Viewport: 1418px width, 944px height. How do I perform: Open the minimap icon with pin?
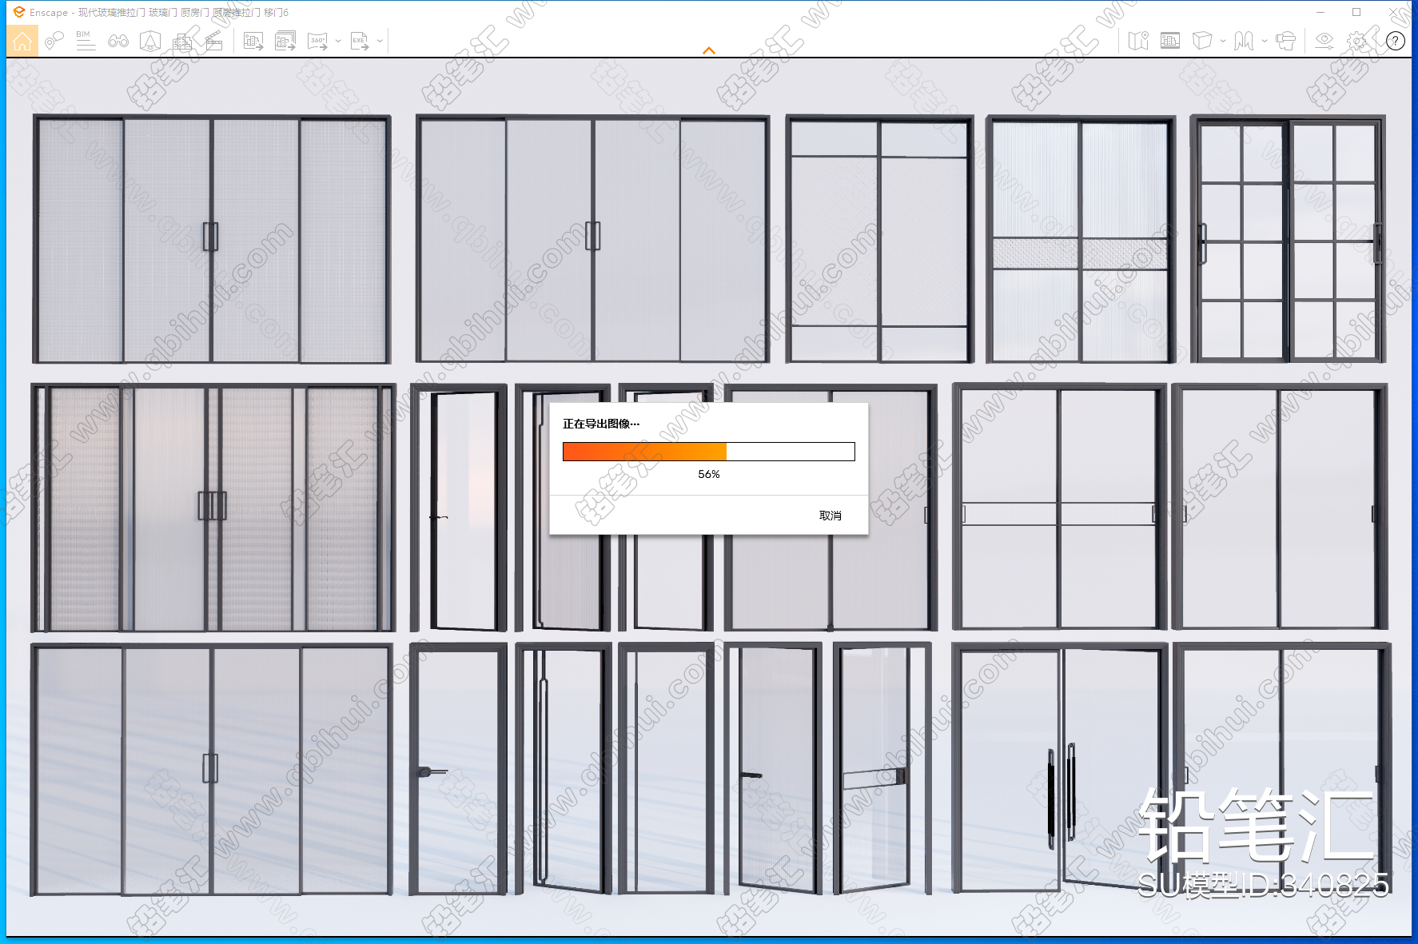click(x=1138, y=41)
